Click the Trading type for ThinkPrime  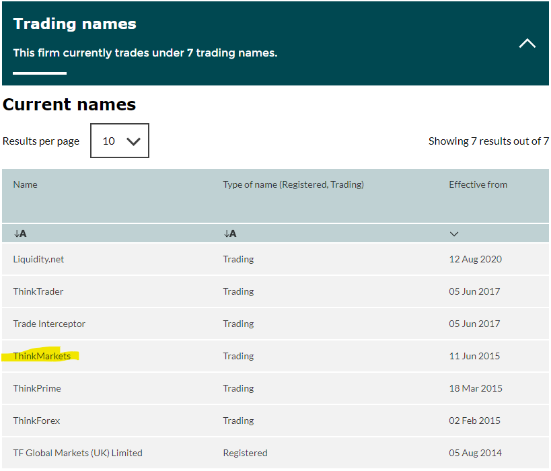point(238,389)
